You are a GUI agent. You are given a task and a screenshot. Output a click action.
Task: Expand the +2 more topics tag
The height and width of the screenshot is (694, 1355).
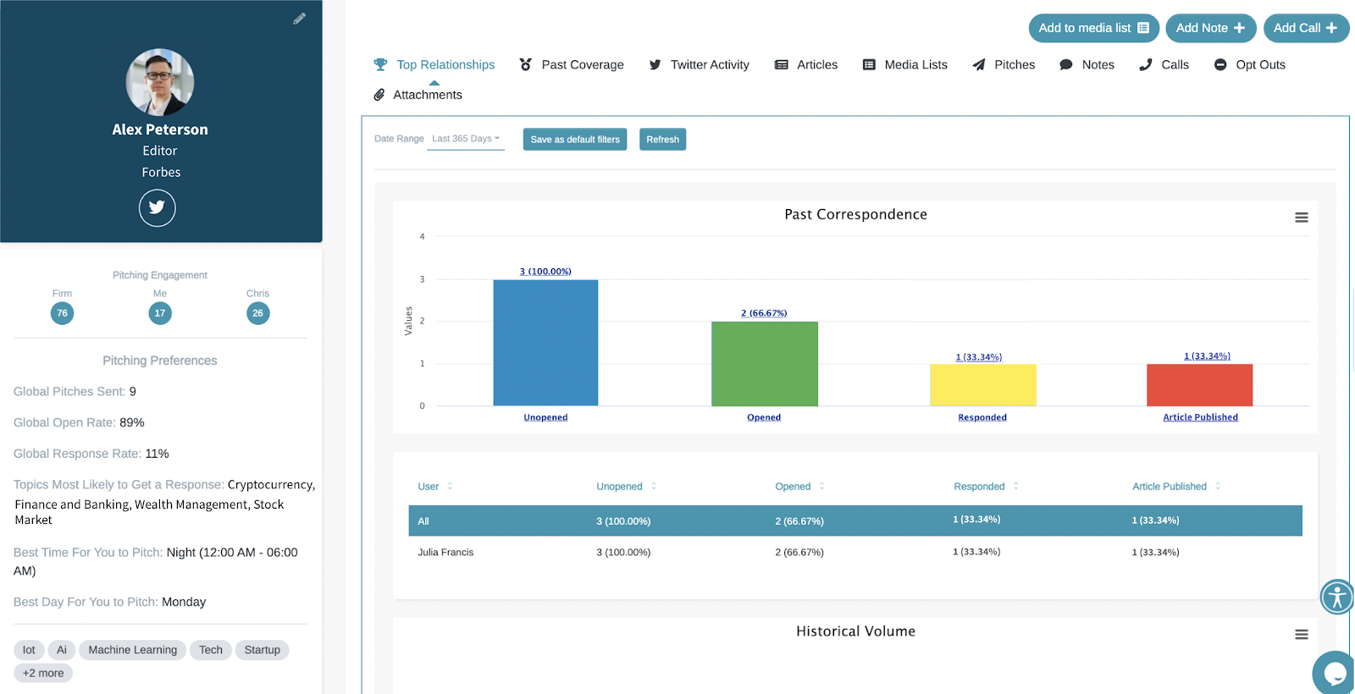(x=43, y=673)
